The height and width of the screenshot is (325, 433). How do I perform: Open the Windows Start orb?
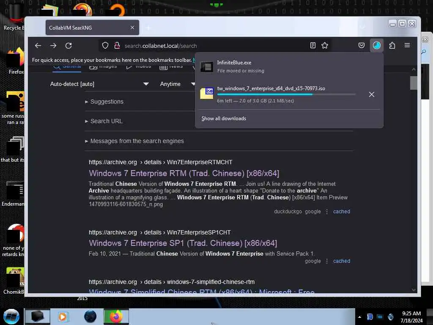tap(11, 317)
